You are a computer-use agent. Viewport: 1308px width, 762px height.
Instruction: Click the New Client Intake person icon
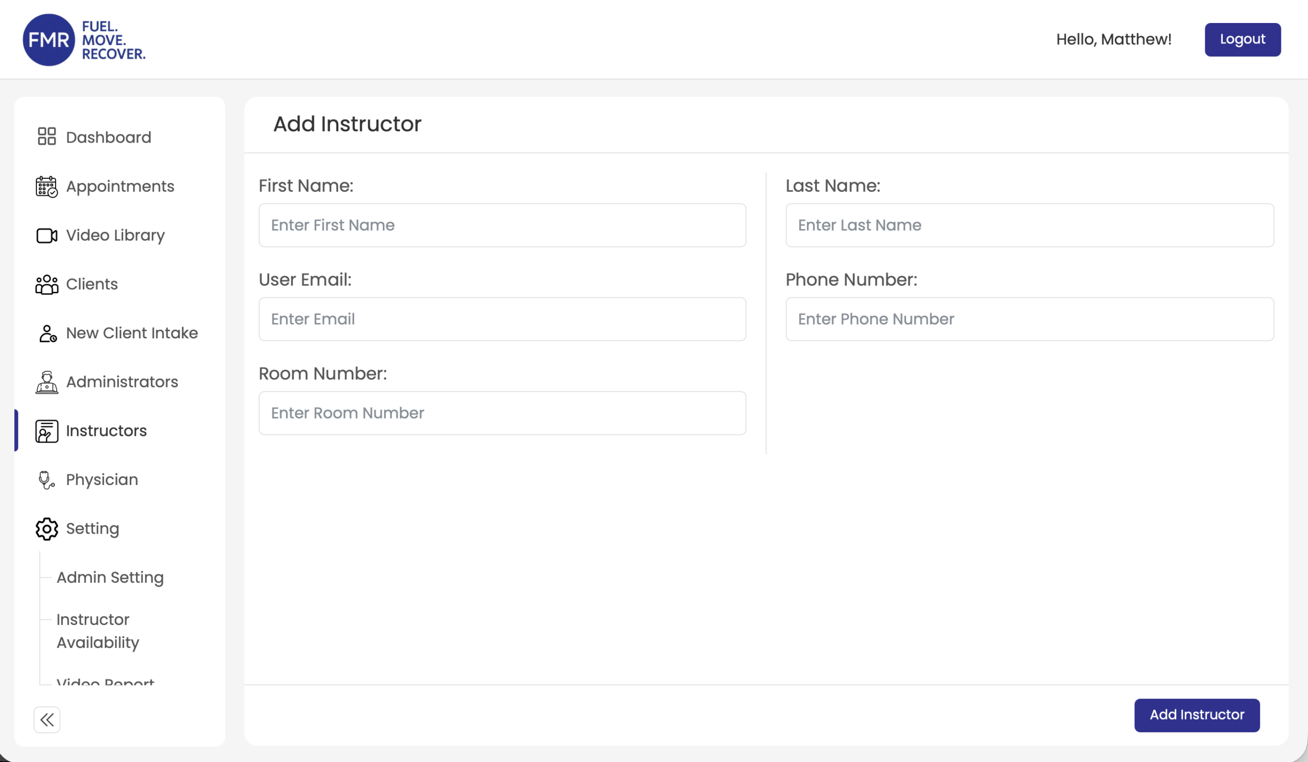(47, 333)
